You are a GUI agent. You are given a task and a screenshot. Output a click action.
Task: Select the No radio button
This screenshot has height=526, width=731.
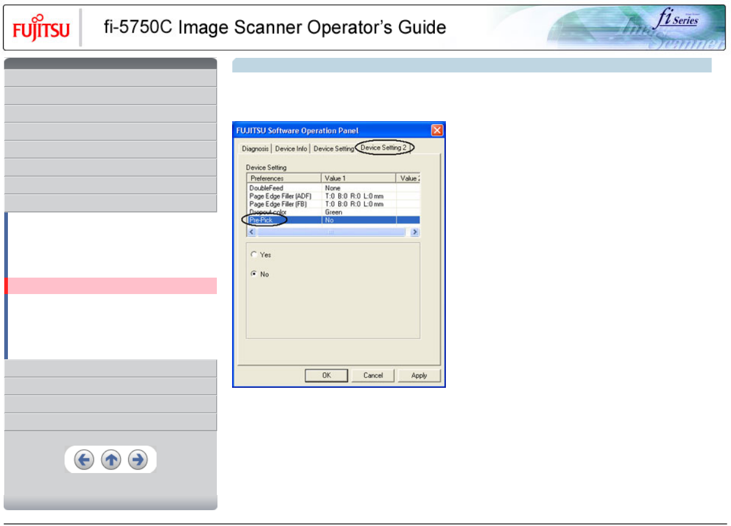coord(254,275)
